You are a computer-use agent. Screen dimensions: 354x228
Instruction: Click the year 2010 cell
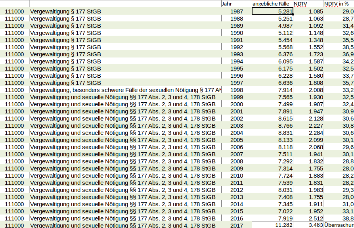237,176
